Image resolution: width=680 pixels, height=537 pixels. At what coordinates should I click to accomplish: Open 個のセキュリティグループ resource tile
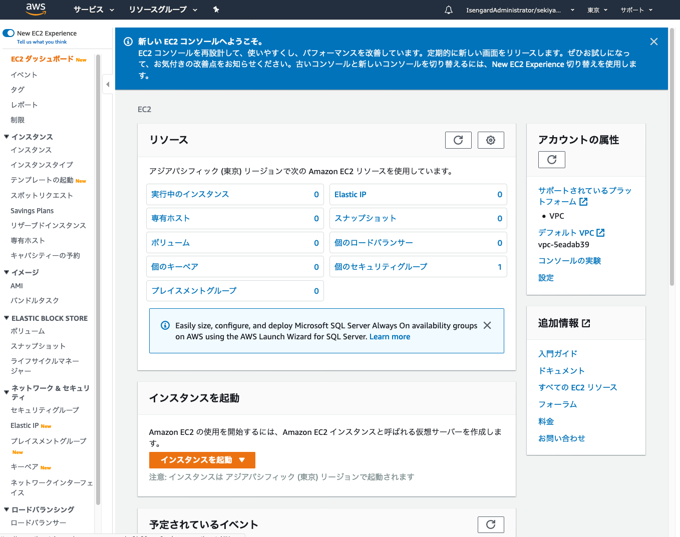coord(418,267)
